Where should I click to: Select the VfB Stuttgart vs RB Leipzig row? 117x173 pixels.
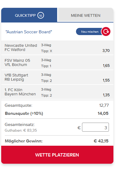point(57,77)
